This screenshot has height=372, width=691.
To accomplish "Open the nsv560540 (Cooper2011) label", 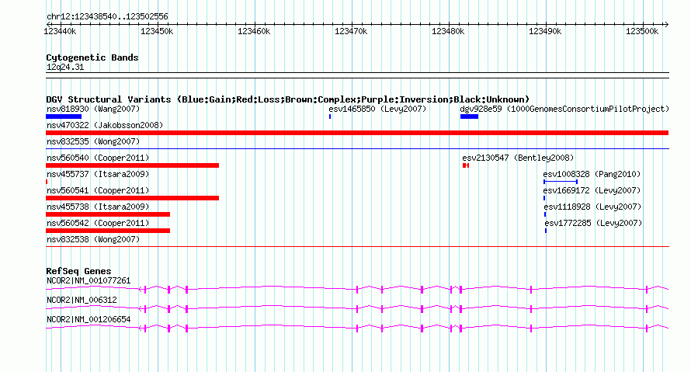I will click(98, 158).
